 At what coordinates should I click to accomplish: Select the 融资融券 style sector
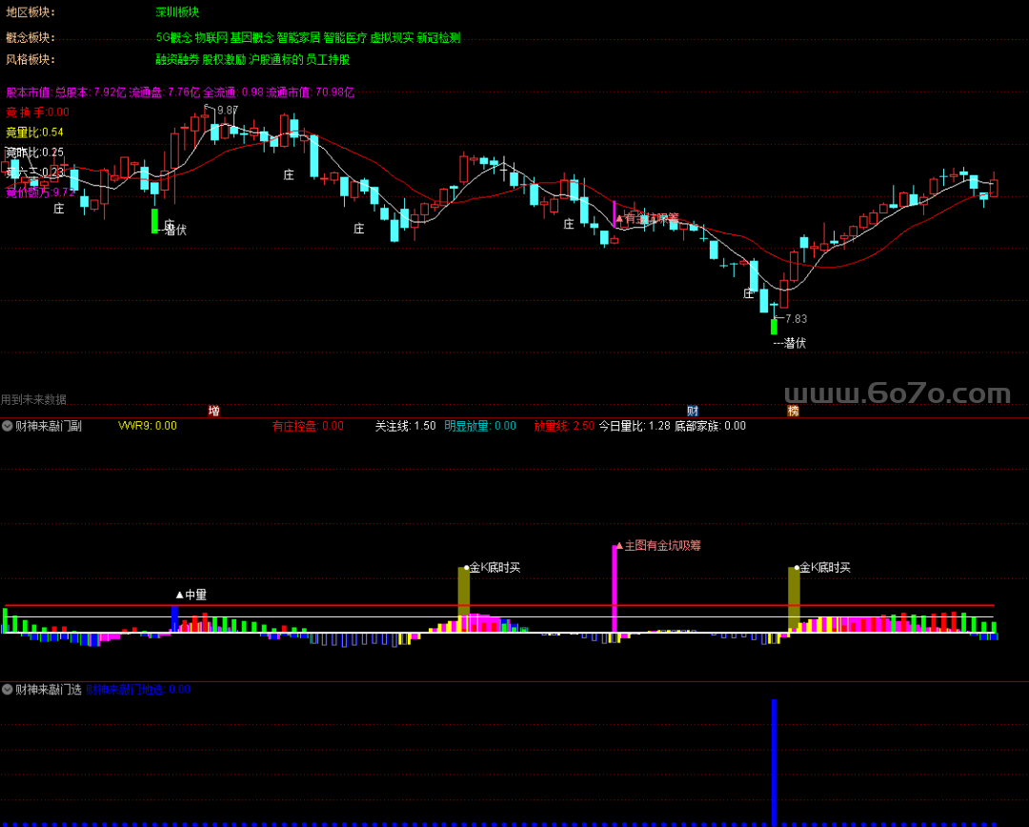177,60
